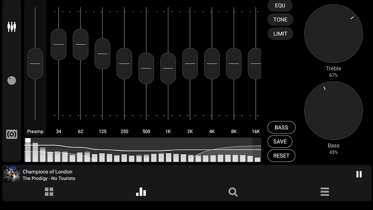Click the artist text The Prodigy - No Tourists
This screenshot has width=373, height=210.
pos(49,178)
